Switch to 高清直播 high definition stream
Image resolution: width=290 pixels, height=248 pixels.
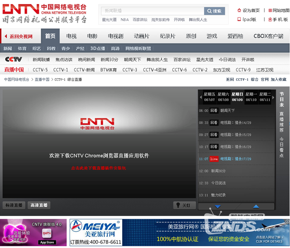39,205
